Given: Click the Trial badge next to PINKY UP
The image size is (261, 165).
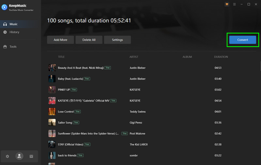Looking at the screenshot, I should click(74, 90).
